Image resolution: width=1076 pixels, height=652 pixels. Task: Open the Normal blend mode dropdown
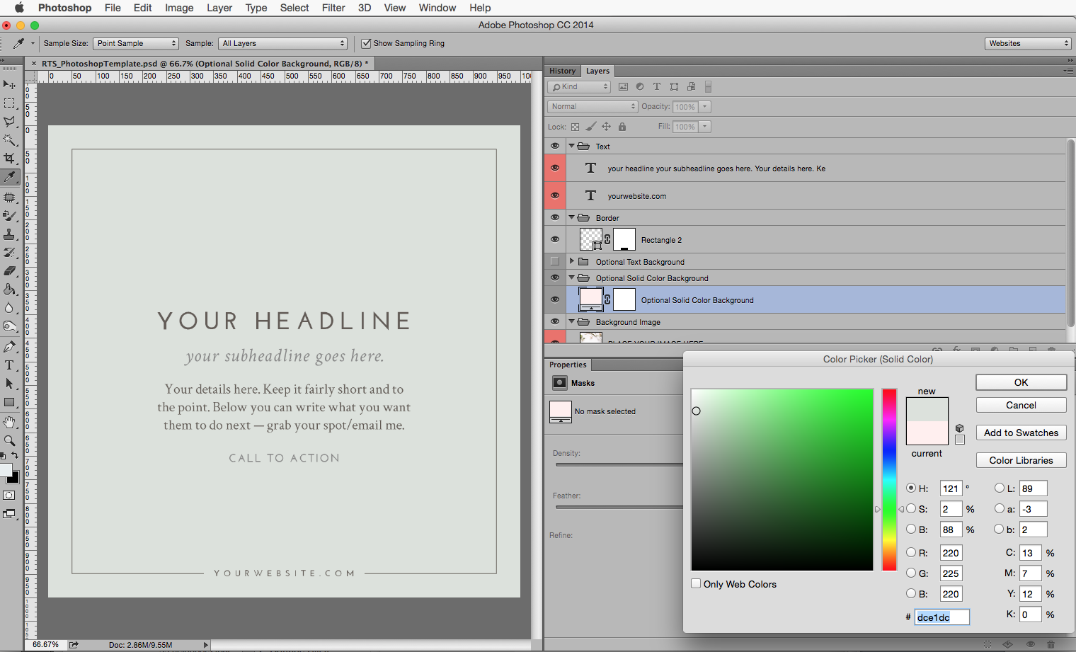pos(593,106)
